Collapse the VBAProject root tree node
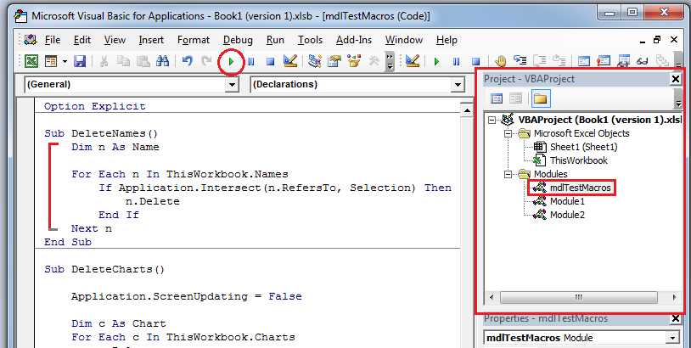The width and height of the screenshot is (691, 348). click(492, 120)
